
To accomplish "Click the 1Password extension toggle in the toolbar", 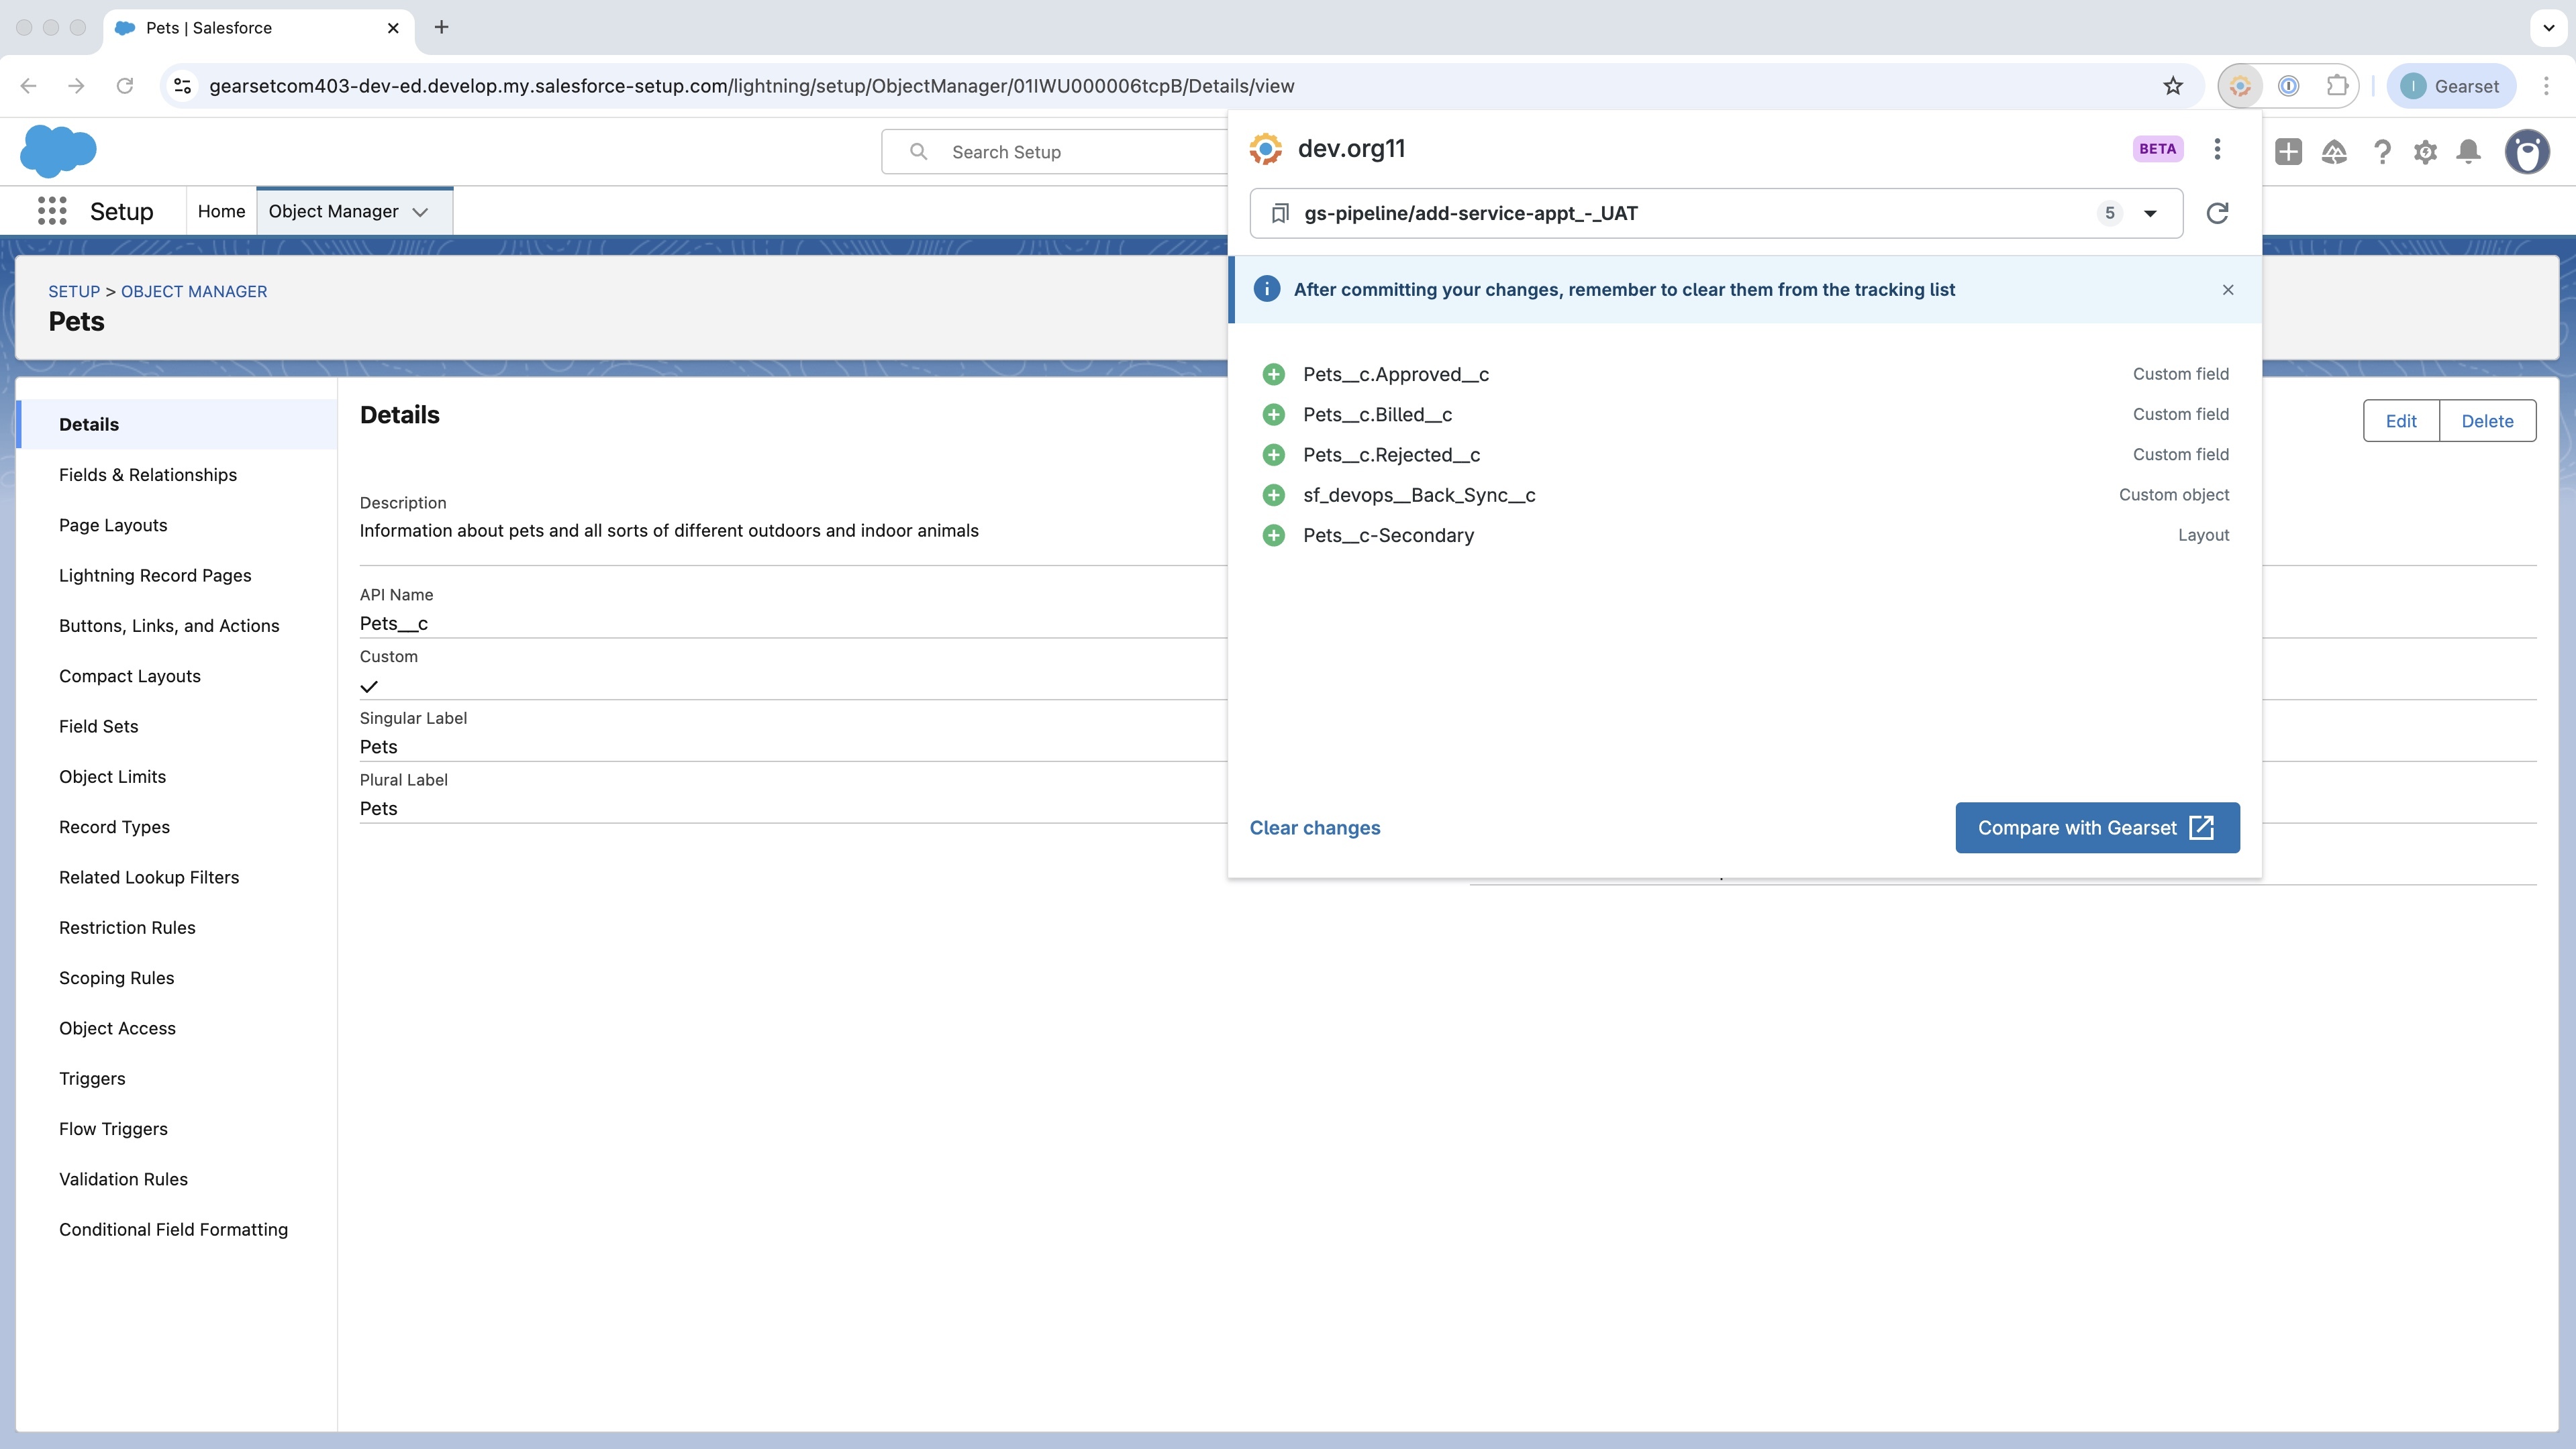I will click(x=2289, y=86).
